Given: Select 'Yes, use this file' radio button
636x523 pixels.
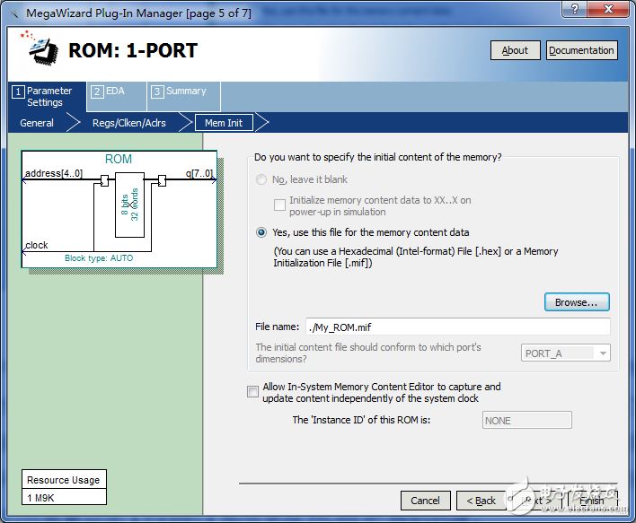Looking at the screenshot, I should (x=261, y=232).
